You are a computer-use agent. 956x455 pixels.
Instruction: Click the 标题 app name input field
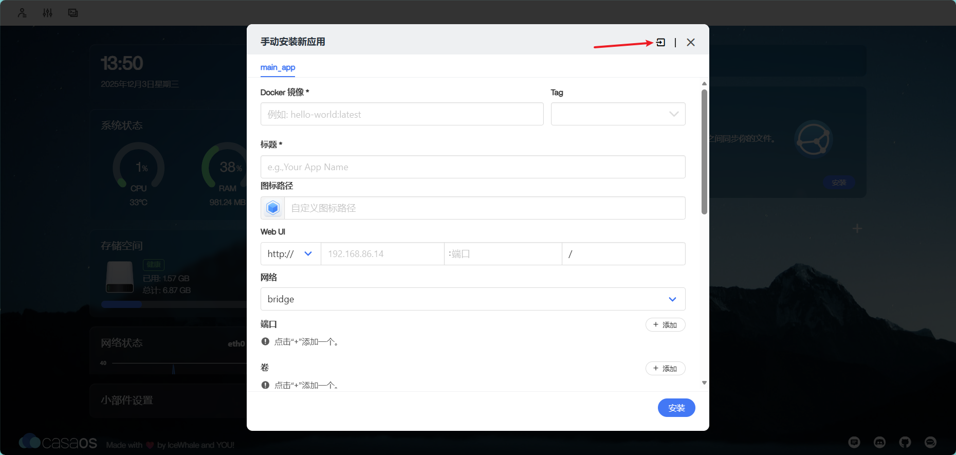[x=472, y=167]
